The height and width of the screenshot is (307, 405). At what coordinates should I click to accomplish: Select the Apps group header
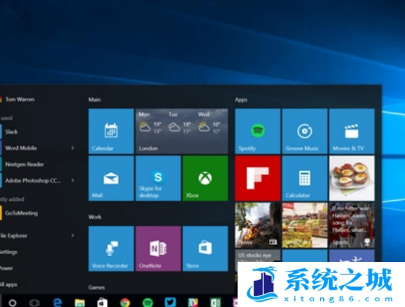coord(241,100)
